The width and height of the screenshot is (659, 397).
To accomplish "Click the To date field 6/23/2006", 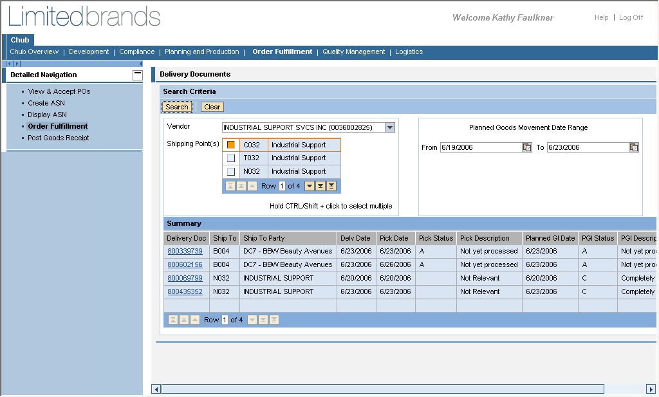I will [x=588, y=147].
